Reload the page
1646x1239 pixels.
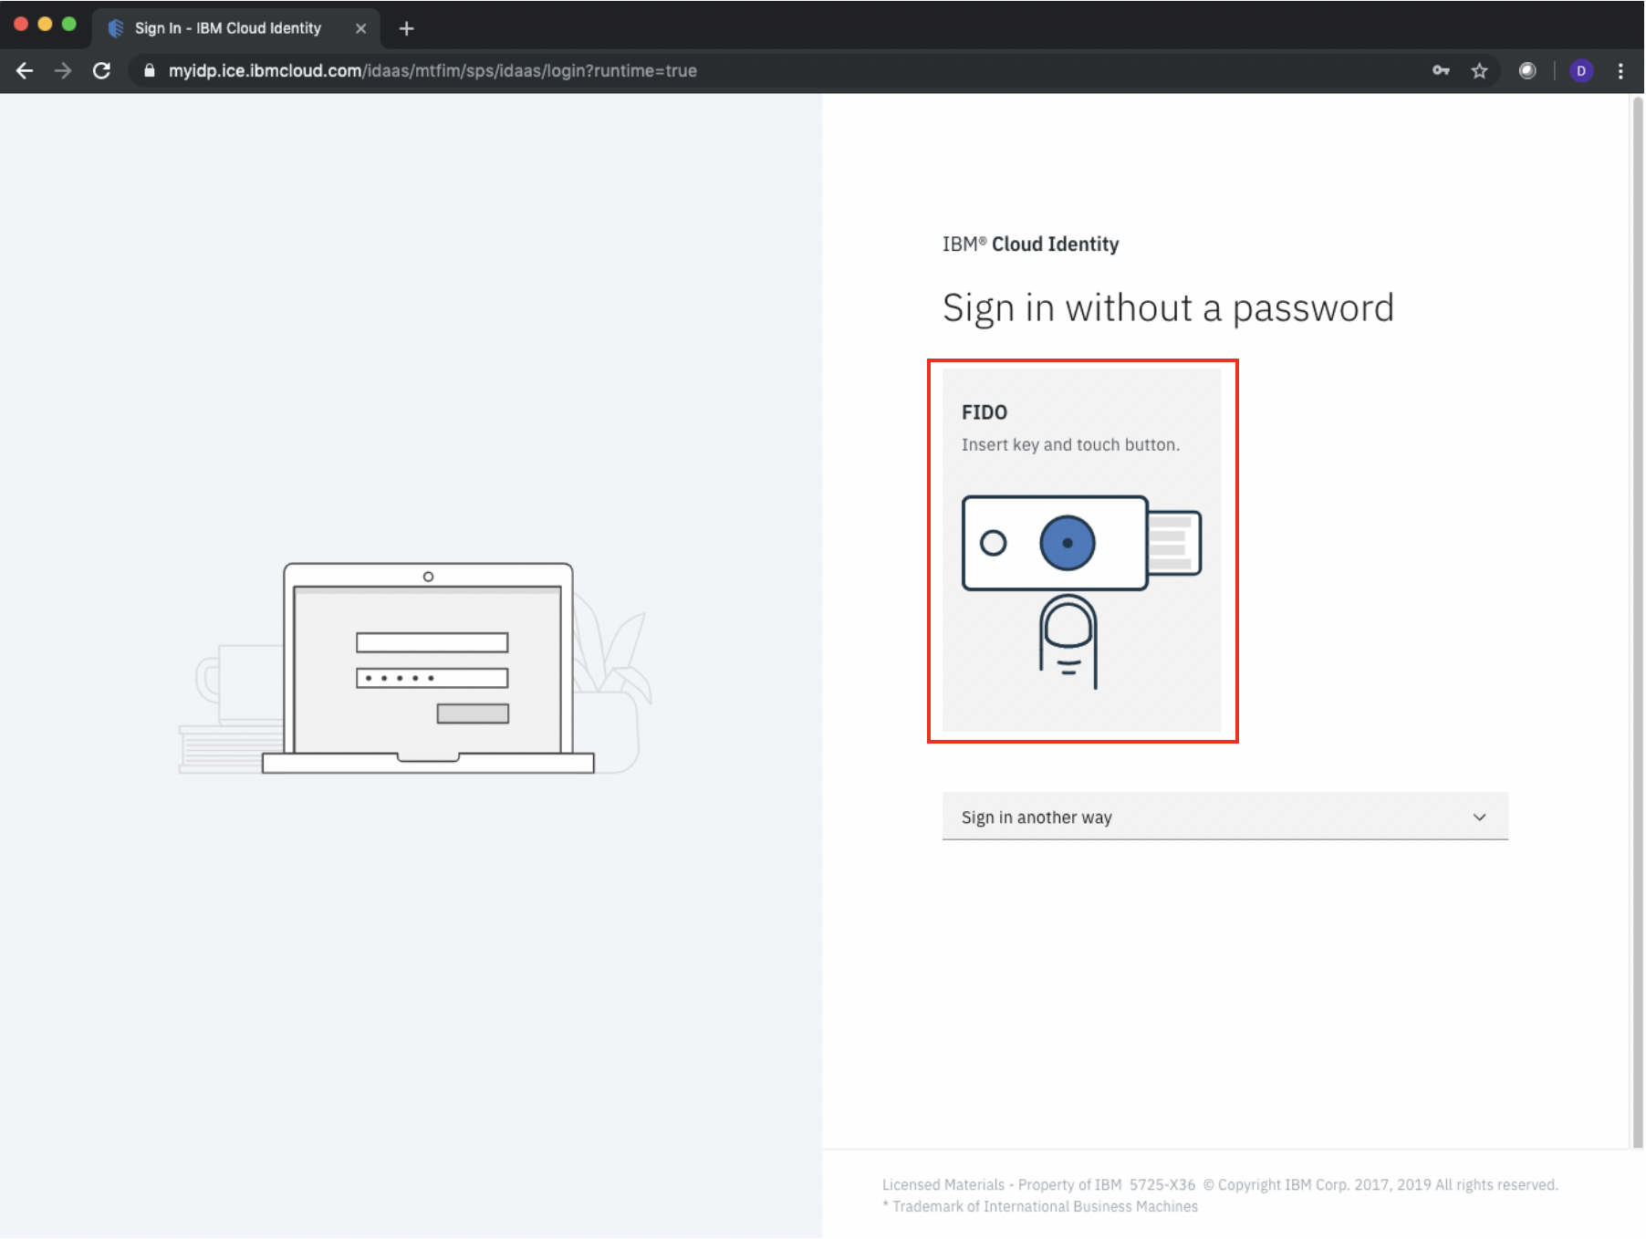coord(102,70)
